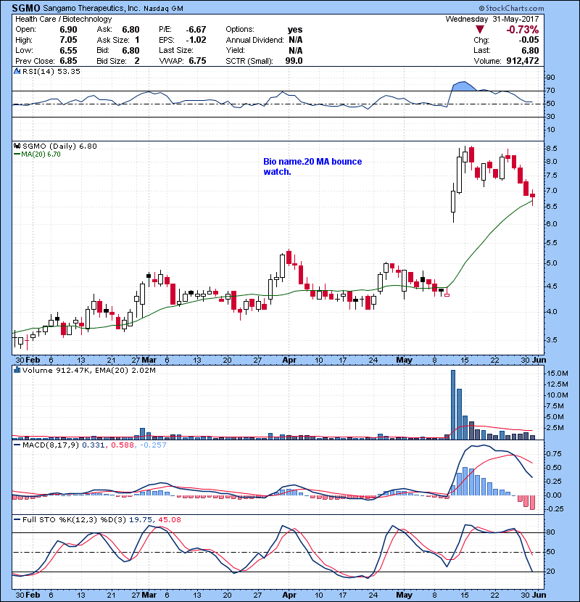Click the Sangamo Therapeutics, Inc. company name
The image size is (580, 602).
click(92, 8)
